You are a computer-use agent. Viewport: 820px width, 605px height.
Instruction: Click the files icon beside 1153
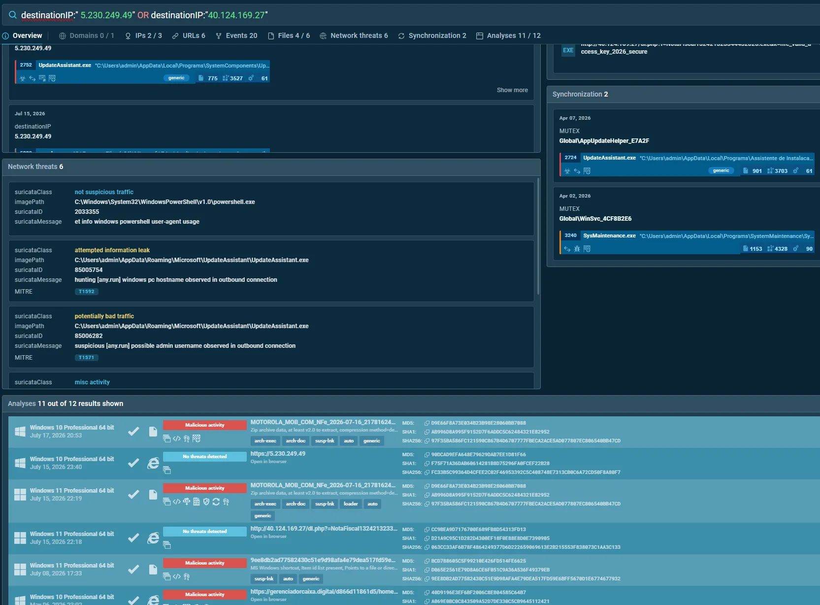[746, 249]
